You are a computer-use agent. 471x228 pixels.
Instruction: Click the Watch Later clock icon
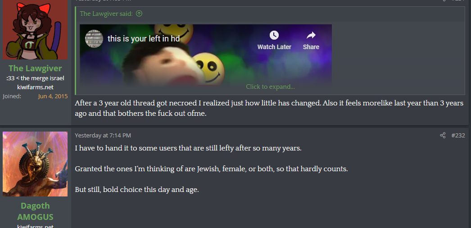point(274,35)
